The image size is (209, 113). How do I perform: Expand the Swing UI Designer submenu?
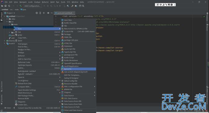point(79,78)
